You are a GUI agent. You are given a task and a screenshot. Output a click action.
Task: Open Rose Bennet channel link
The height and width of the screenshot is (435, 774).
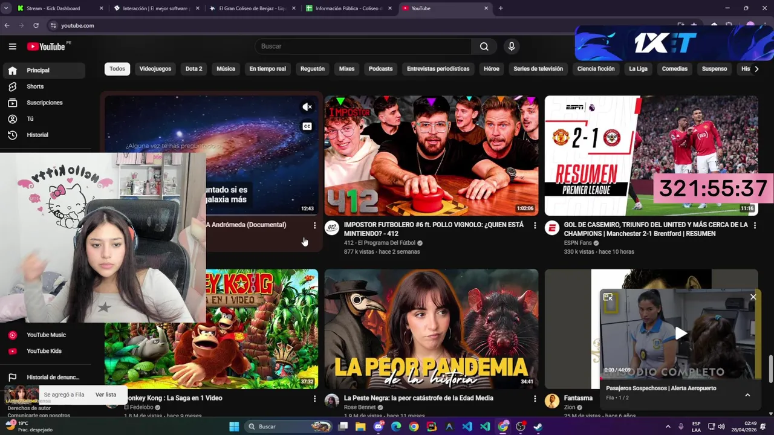point(360,407)
